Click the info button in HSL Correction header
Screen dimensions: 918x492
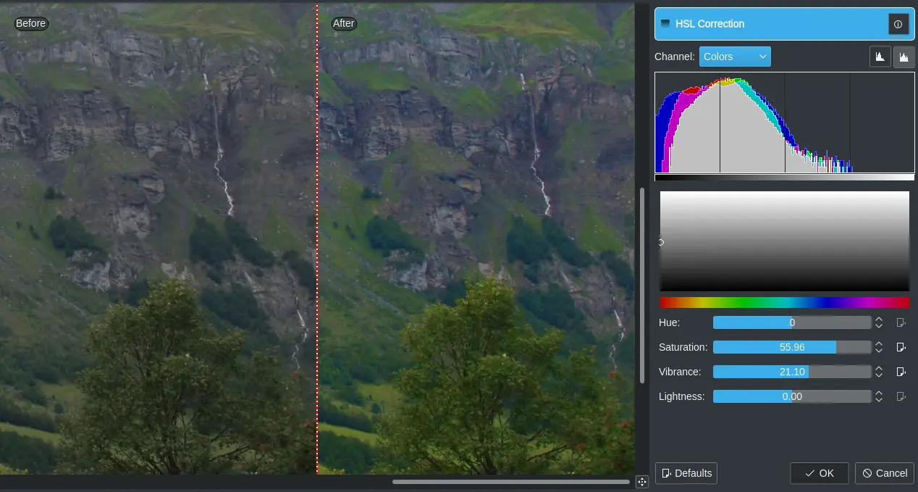point(898,24)
